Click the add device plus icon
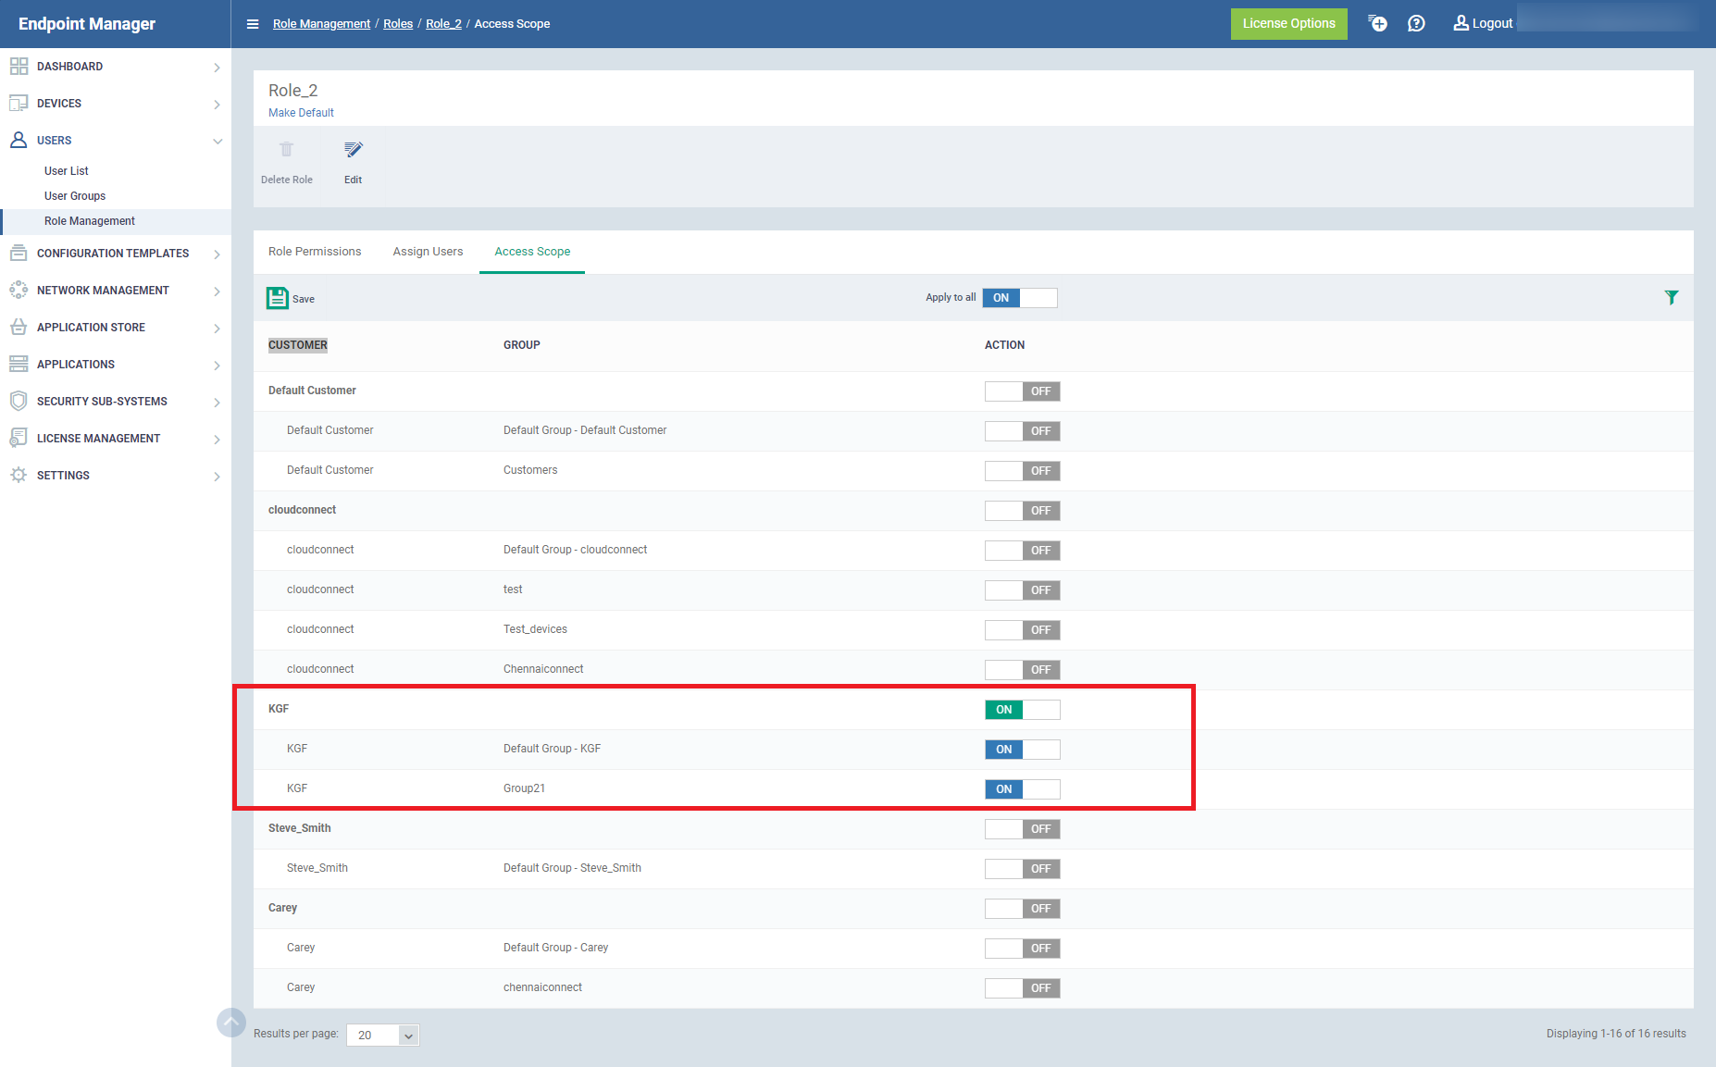This screenshot has height=1067, width=1716. (1377, 23)
